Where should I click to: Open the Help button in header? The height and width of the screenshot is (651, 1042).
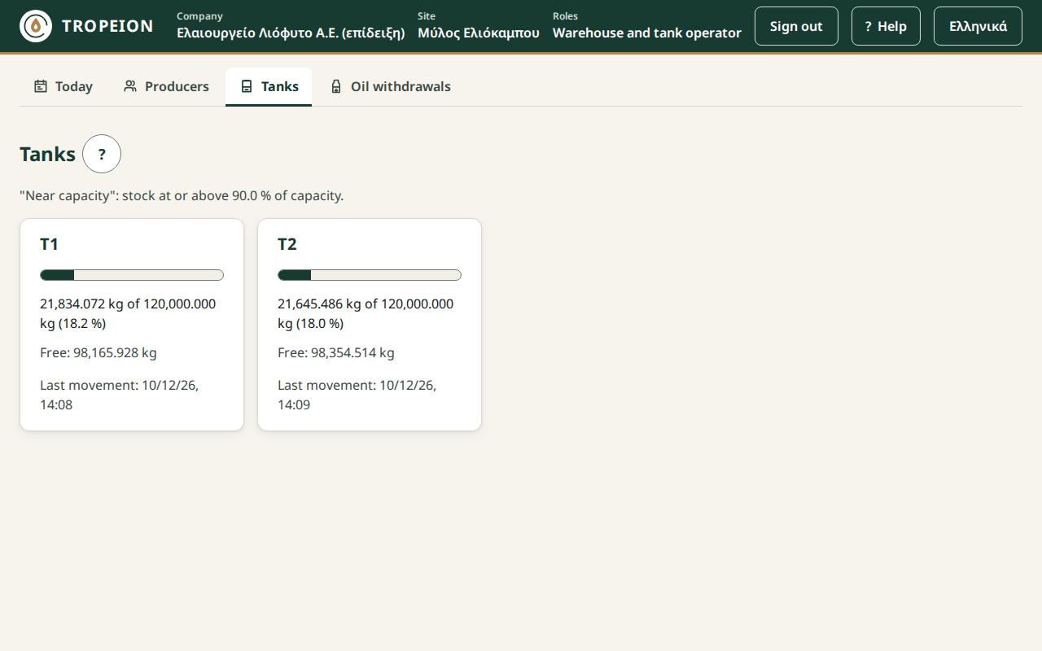tap(886, 26)
